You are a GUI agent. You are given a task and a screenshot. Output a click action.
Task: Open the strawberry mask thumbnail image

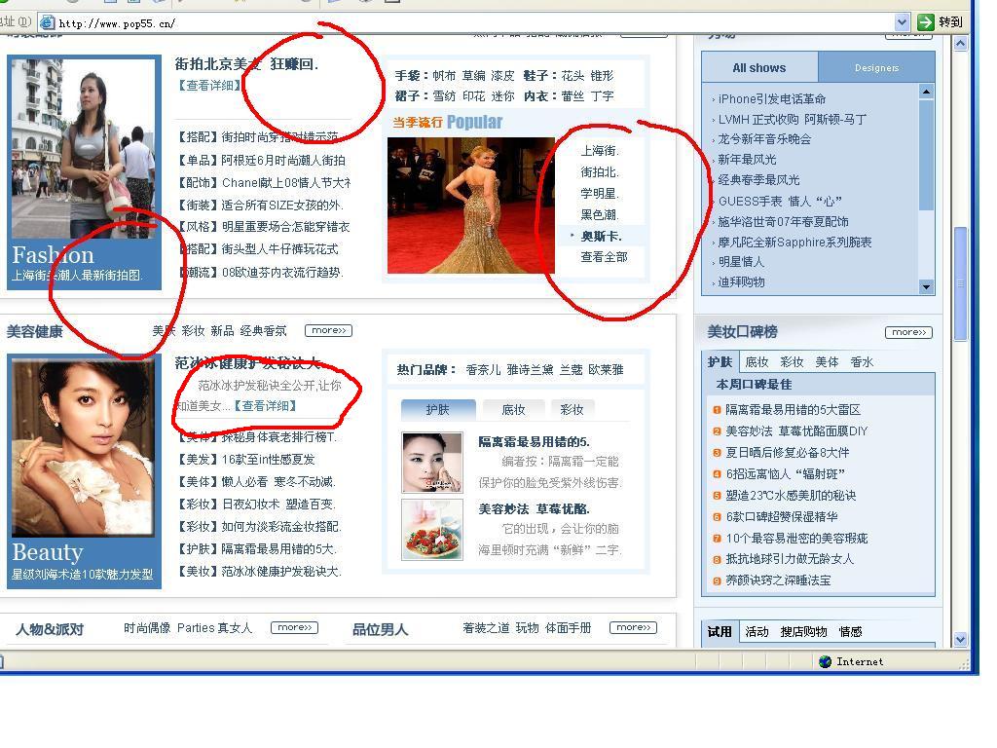click(x=432, y=530)
